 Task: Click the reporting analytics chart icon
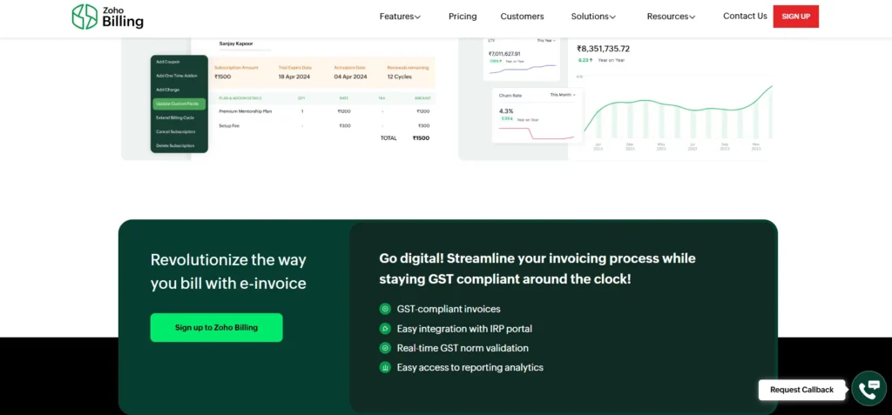pos(385,367)
